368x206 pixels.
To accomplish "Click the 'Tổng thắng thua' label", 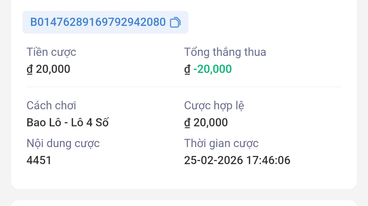I will [x=225, y=52].
